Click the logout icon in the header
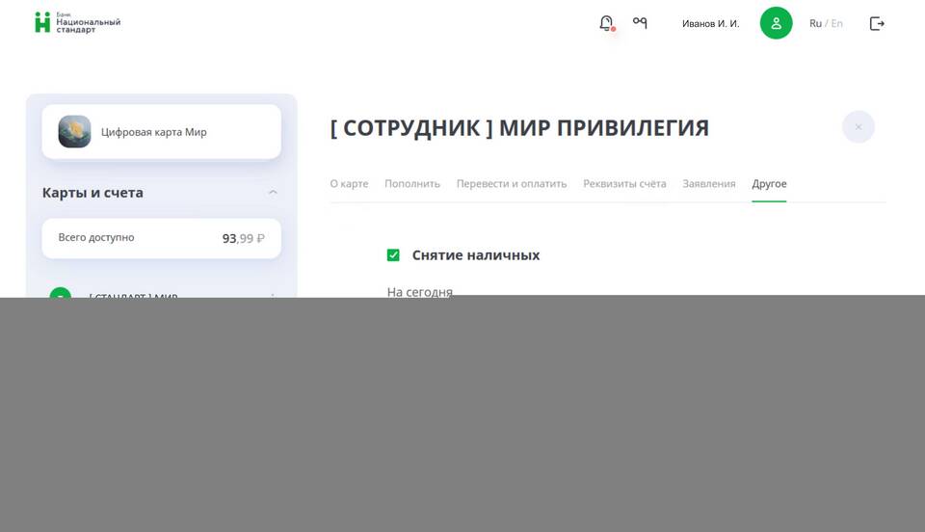 pos(877,23)
